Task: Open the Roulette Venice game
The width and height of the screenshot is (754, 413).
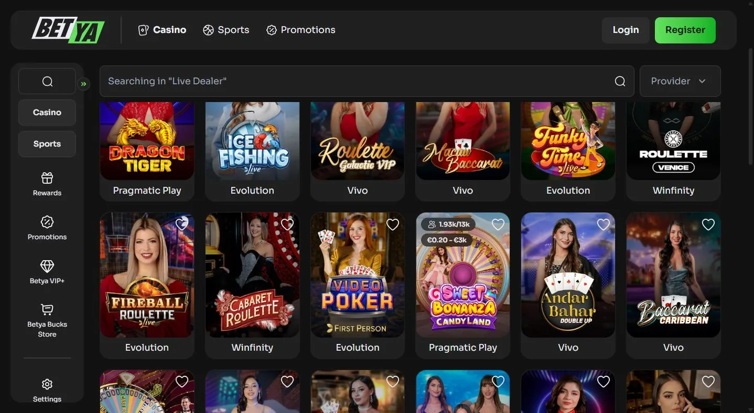Action: [x=673, y=141]
